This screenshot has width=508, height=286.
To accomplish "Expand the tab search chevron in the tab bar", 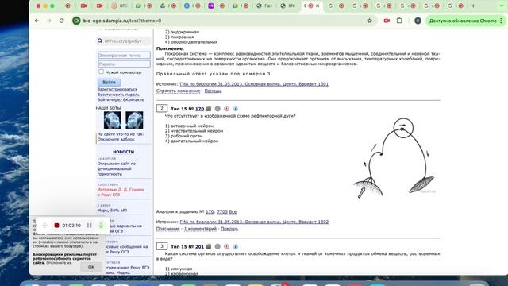I will tap(502, 6).
